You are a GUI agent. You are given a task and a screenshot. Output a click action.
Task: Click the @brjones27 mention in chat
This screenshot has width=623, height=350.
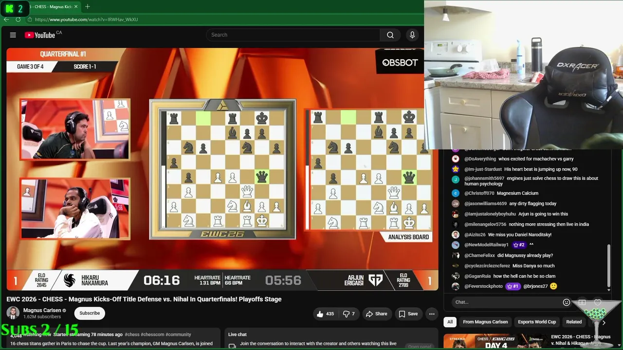click(x=535, y=286)
